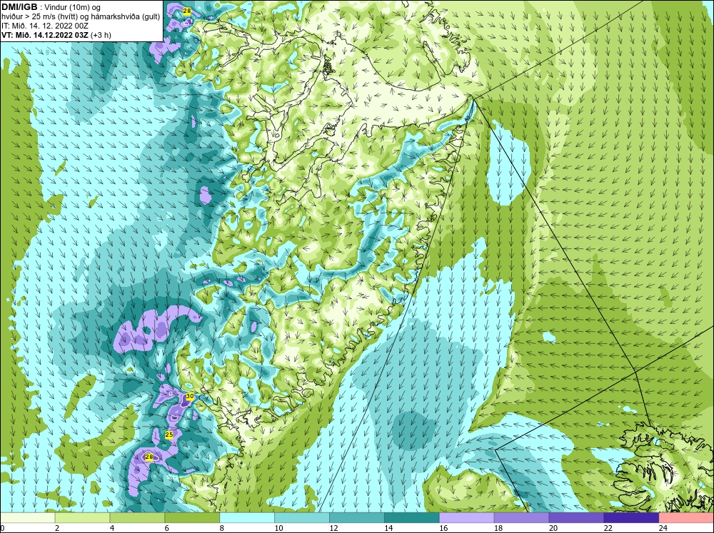Image resolution: width=714 pixels, height=533 pixels.
Task: Click the scale number 16
Action: (x=443, y=528)
